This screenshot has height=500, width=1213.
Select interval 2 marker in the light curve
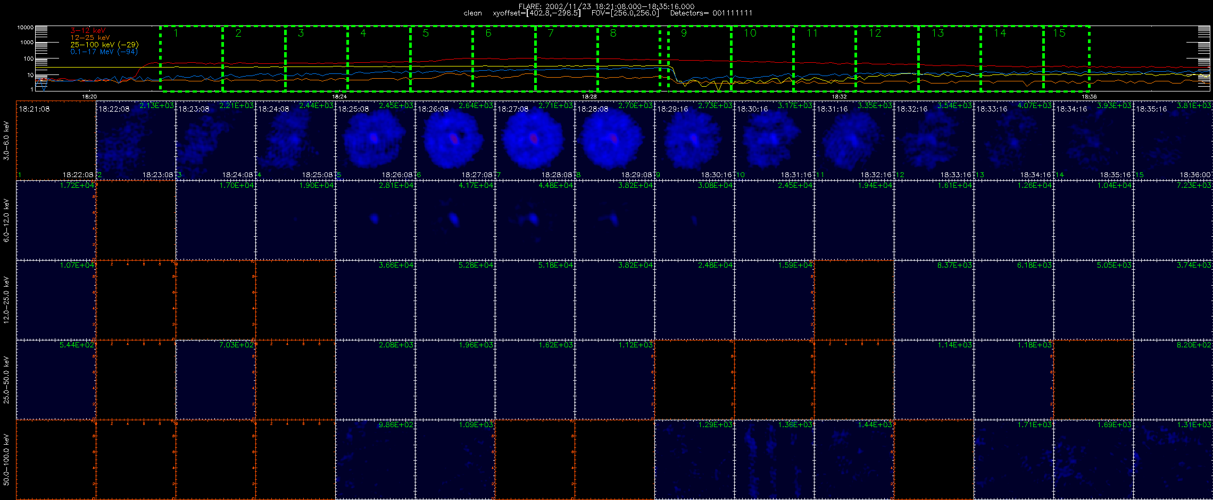pyautogui.click(x=238, y=33)
